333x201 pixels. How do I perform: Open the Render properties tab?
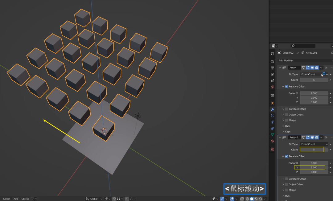pyautogui.click(x=273, y=62)
